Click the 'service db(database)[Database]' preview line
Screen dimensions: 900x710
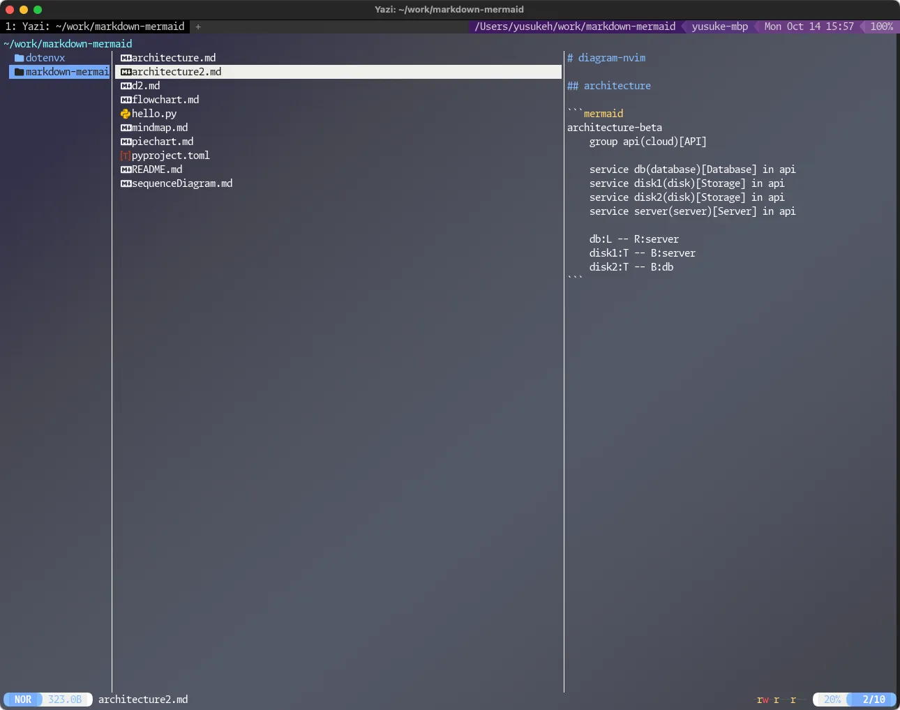[693, 169]
